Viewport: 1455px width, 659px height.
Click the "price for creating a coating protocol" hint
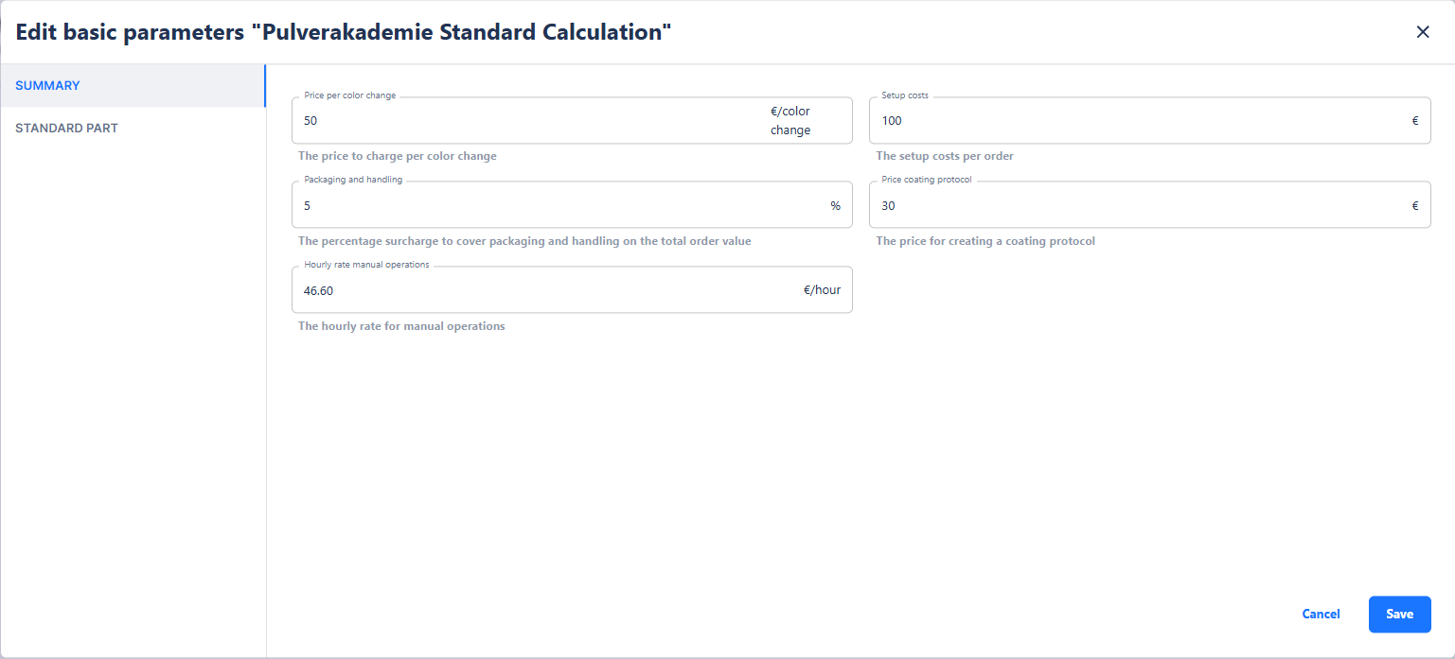point(985,241)
